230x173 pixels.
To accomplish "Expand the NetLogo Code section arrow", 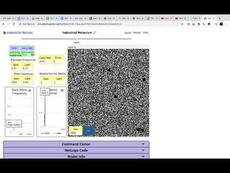I will (x=143, y=150).
